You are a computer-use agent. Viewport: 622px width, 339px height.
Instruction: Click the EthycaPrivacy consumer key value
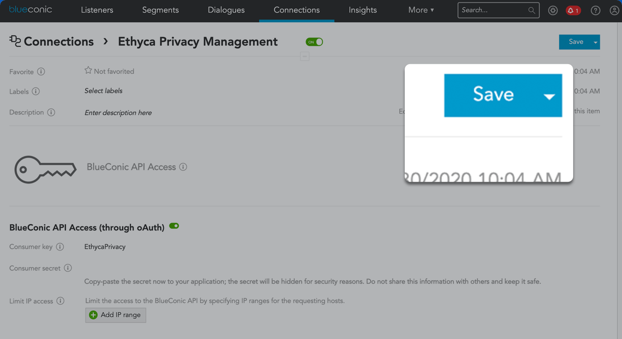pos(105,247)
